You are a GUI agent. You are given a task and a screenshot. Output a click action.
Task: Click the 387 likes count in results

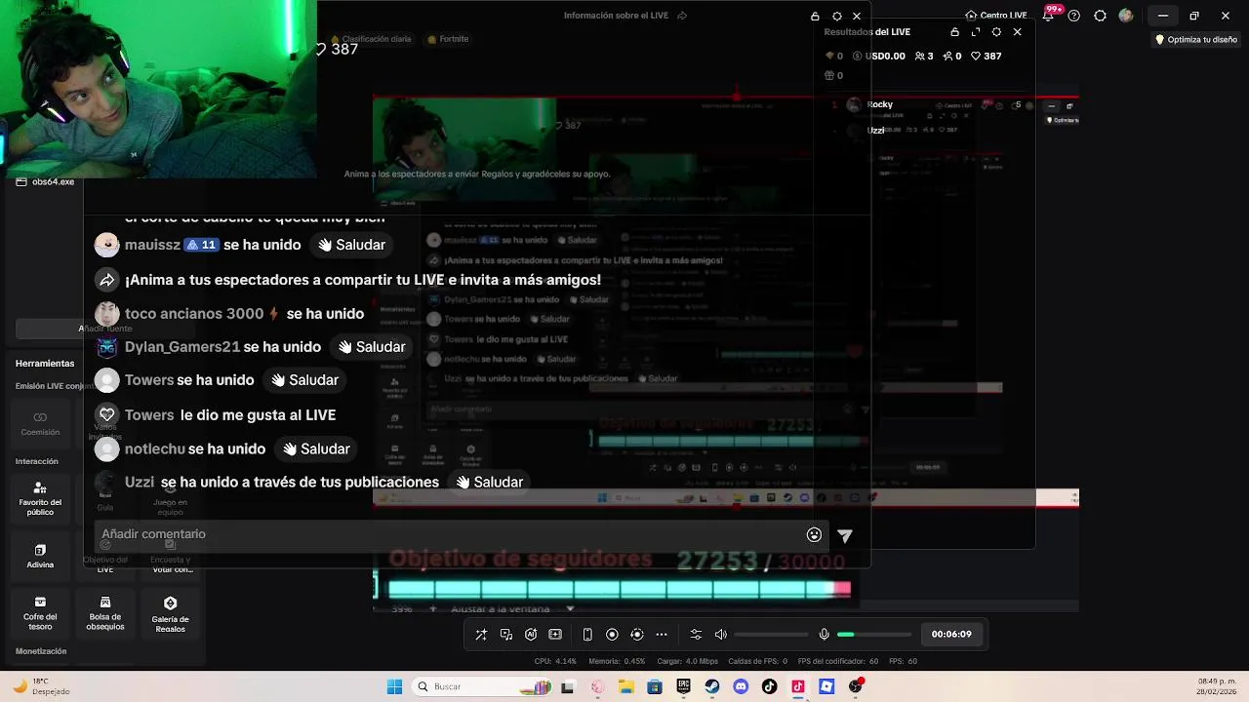tap(987, 56)
